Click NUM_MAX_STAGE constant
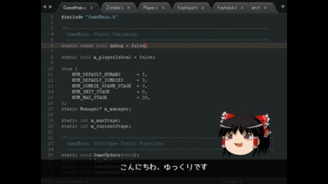 pyautogui.click(x=90, y=97)
